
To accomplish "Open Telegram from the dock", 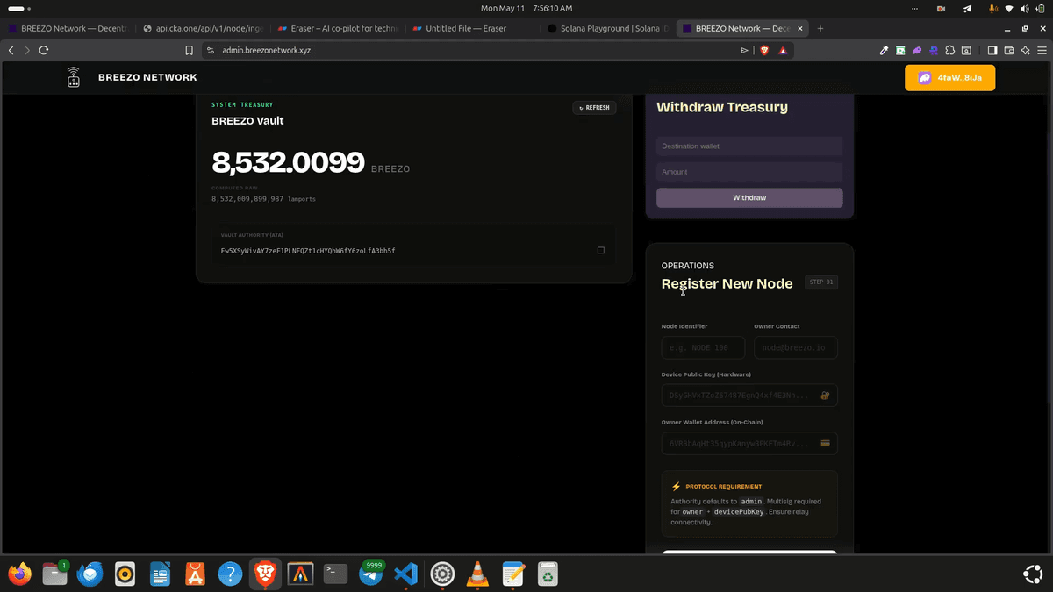I will [x=370, y=575].
